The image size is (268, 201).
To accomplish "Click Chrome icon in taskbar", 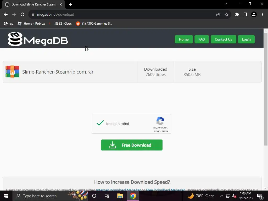I will (133, 196).
